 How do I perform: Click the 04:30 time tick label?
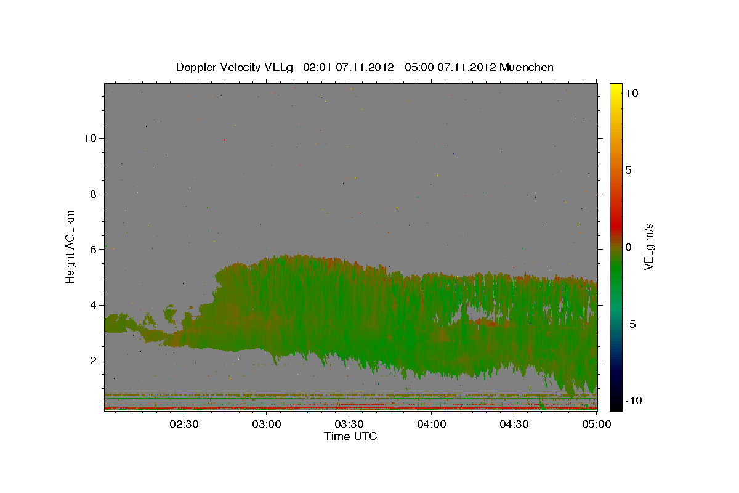[514, 424]
